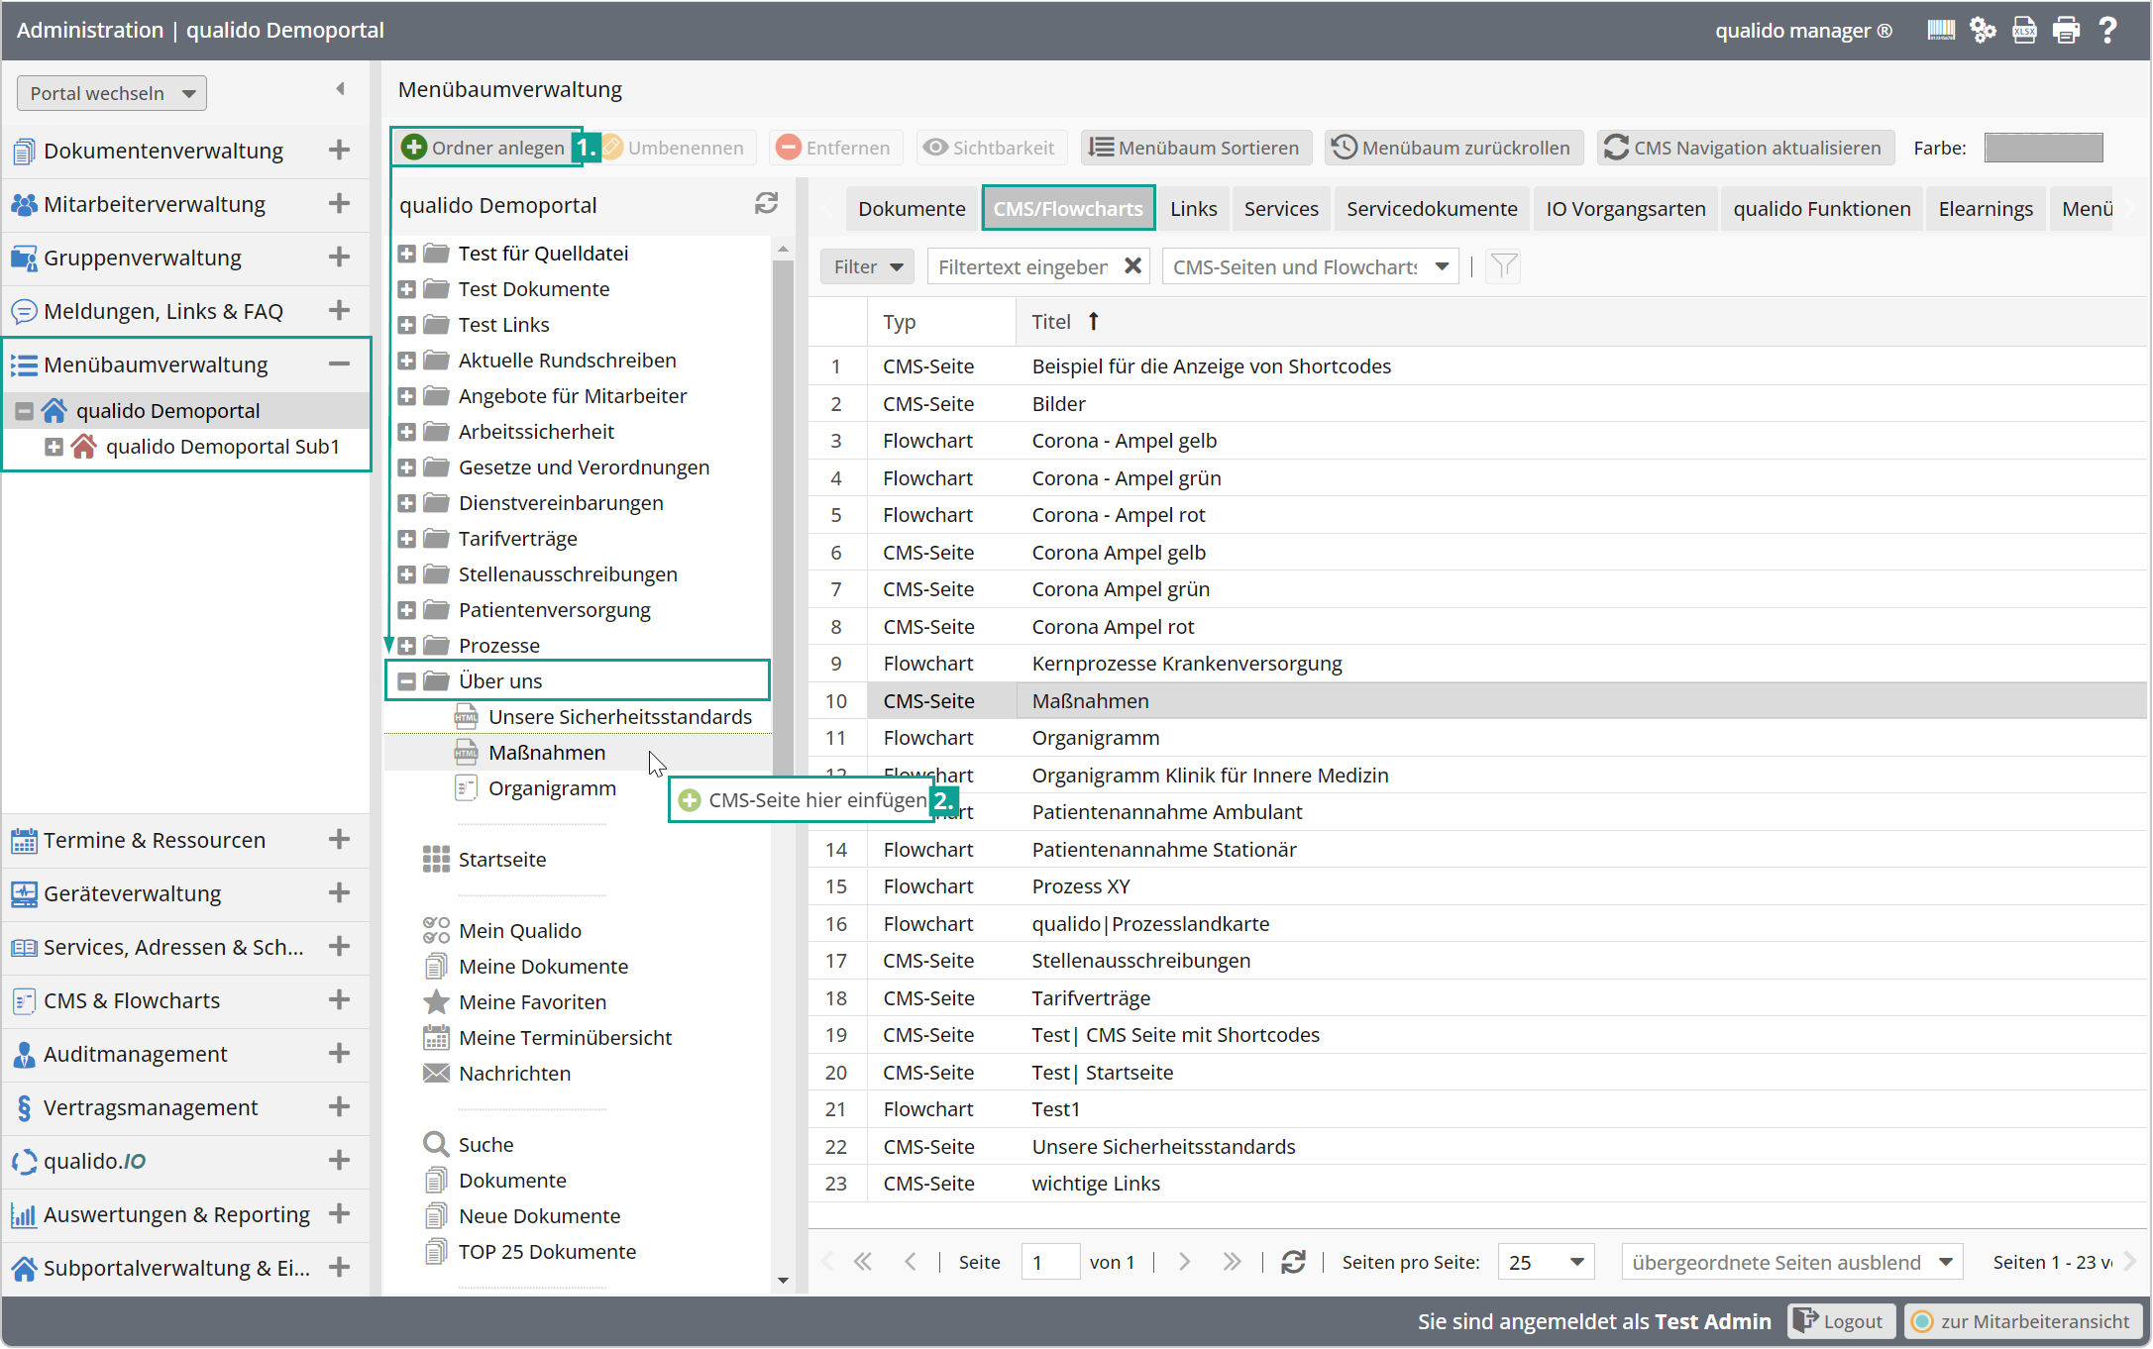The image size is (2153, 1349).
Task: Click the printer icon in header
Action: [2066, 30]
